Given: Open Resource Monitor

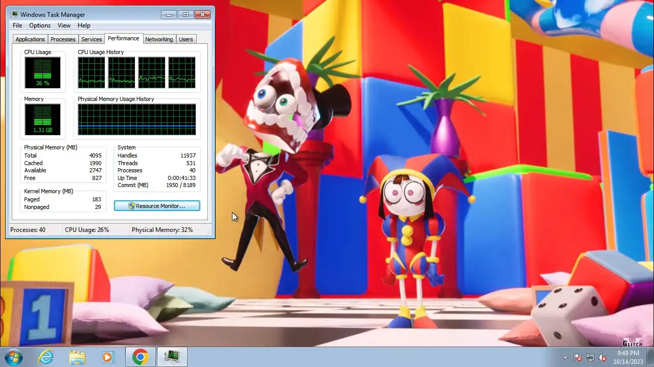Looking at the screenshot, I should (x=157, y=206).
